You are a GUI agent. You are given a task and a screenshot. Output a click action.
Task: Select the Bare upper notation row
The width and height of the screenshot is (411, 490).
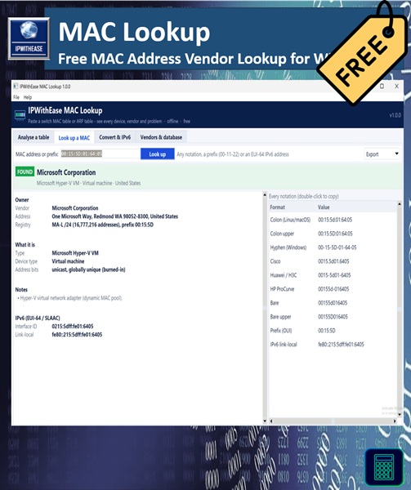(x=333, y=317)
